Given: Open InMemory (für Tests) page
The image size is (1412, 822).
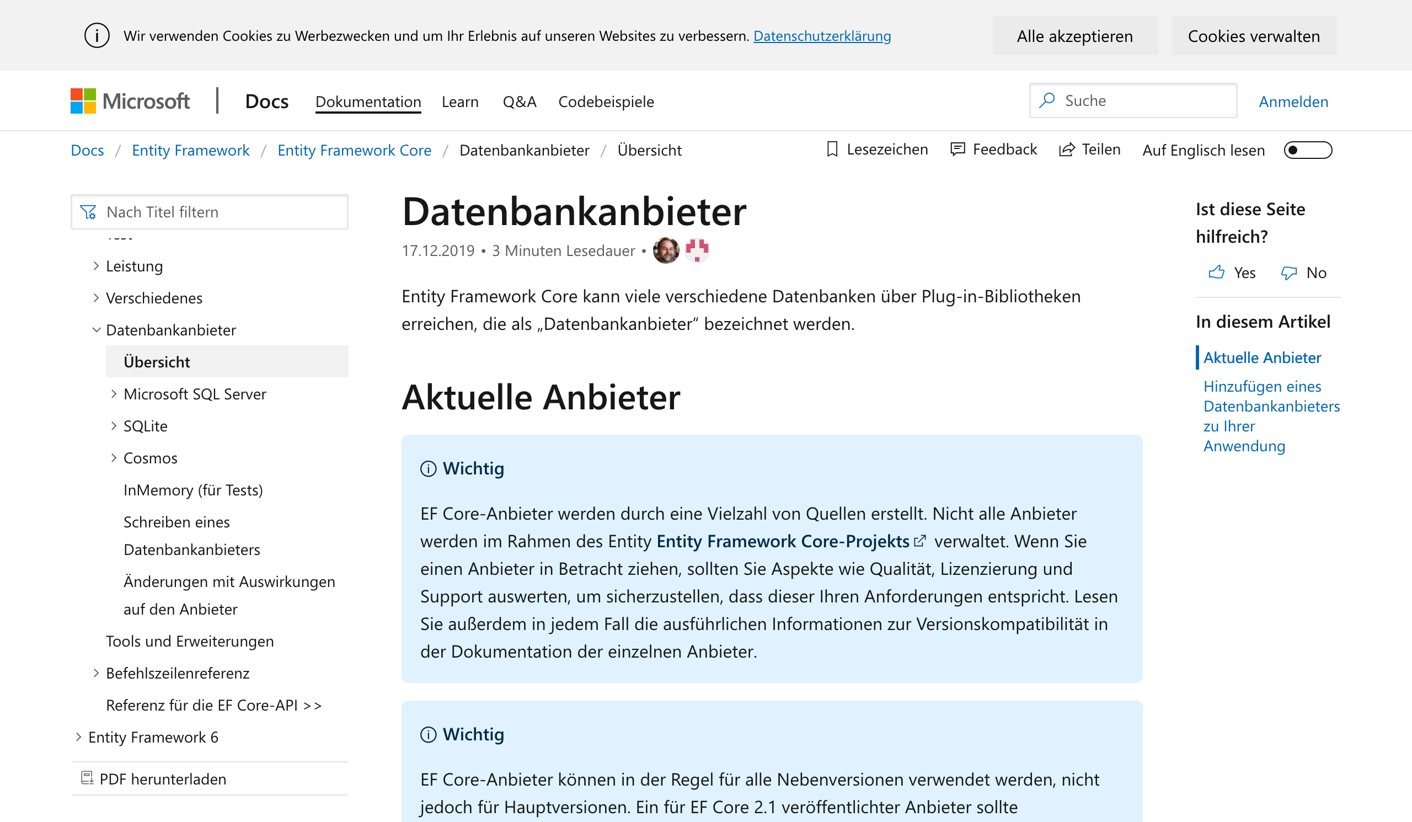Looking at the screenshot, I should point(193,490).
